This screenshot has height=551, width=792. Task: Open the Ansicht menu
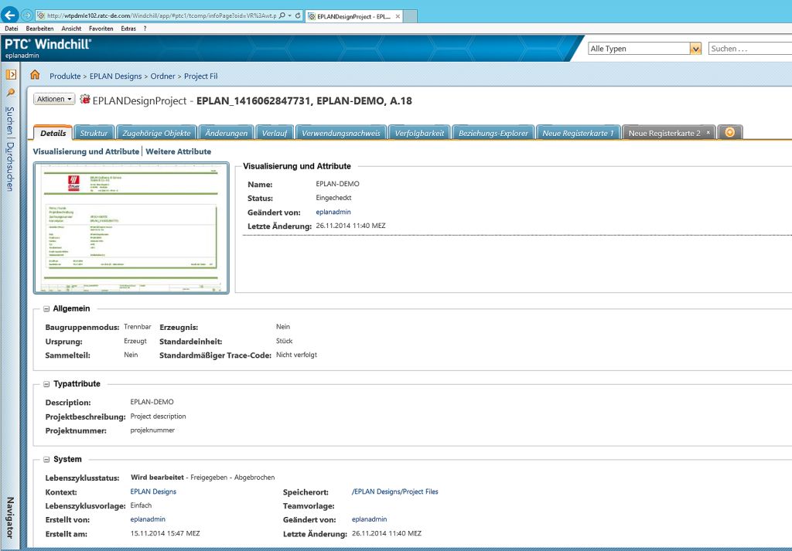[x=71, y=29]
